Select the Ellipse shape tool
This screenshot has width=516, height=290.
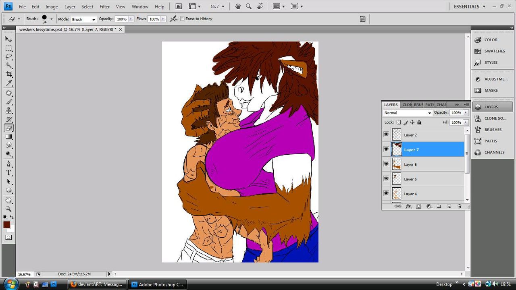pos(8,191)
